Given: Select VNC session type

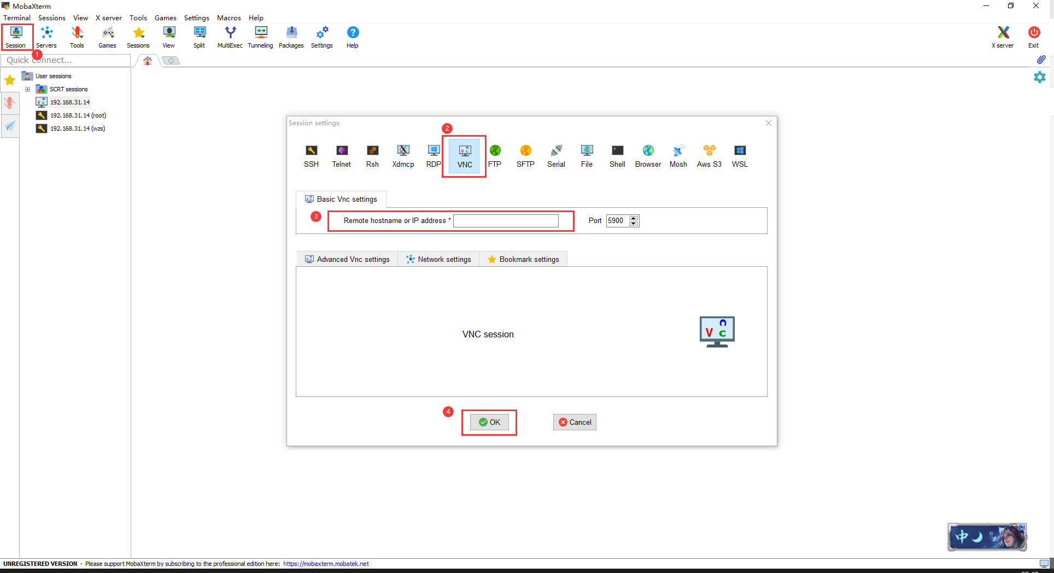Looking at the screenshot, I should (465, 156).
